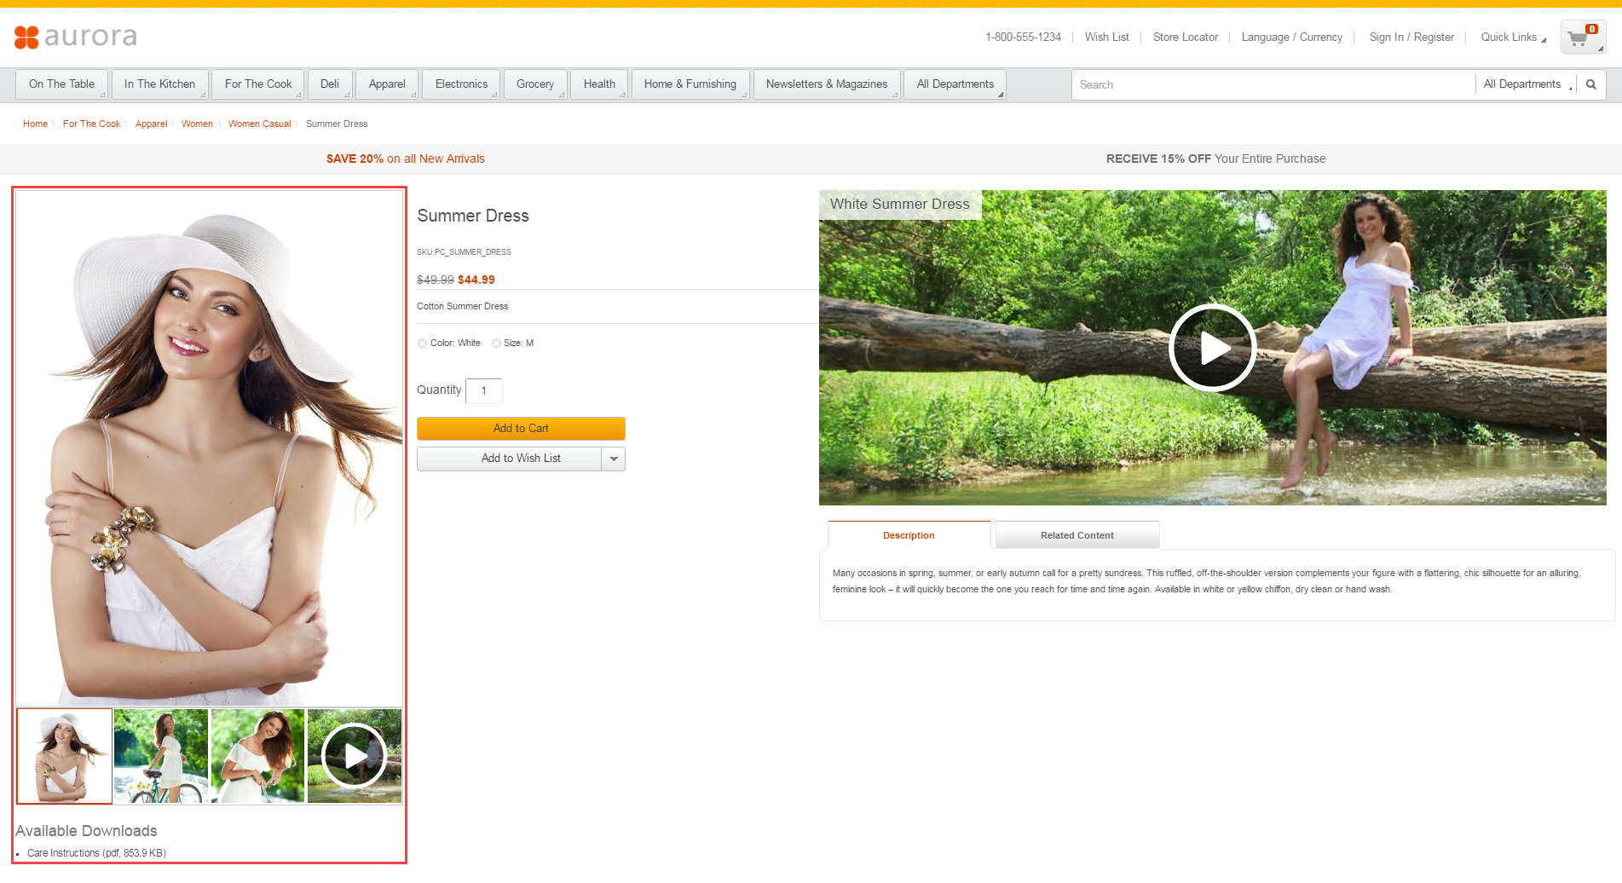Open the Store Locator
Screen dimensions: 1622x883
[1185, 38]
